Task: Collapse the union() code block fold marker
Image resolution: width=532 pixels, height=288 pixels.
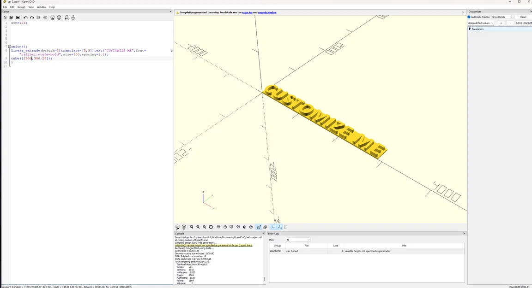Action: (x=10, y=47)
